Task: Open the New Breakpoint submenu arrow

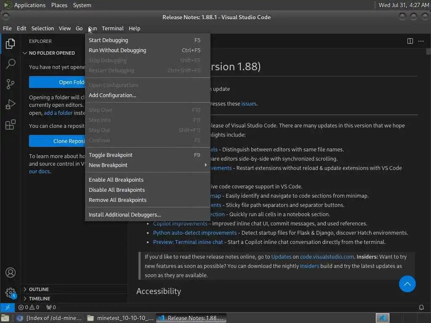Action: 205,165
